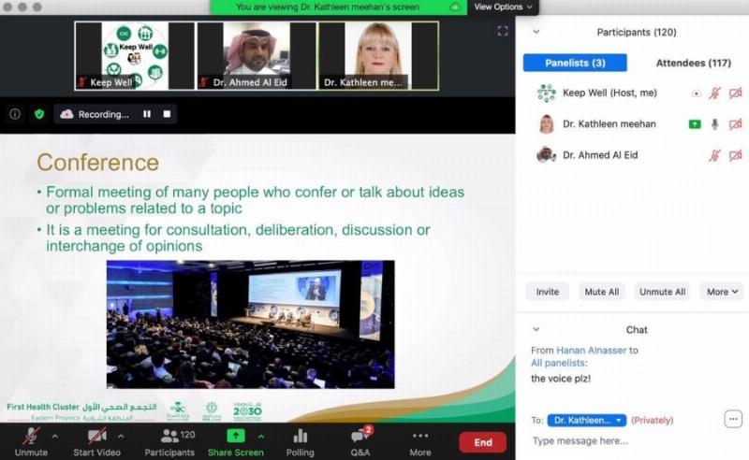
Task: Toggle Dr. Kathleen meehan's microphone
Action: (x=714, y=124)
